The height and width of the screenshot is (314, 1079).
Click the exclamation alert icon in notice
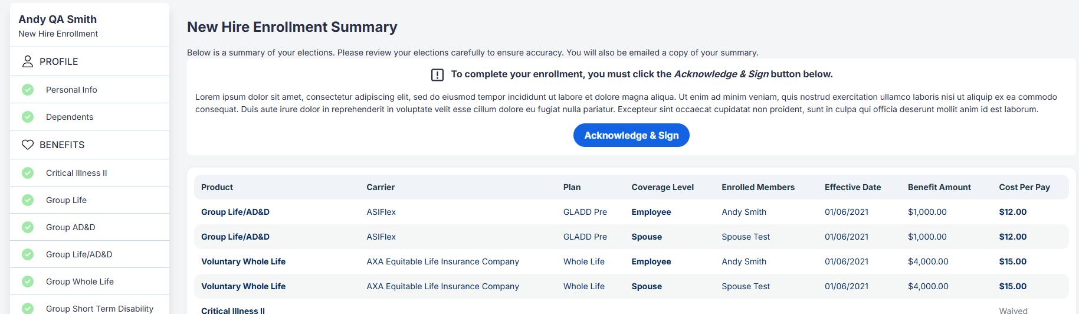[437, 75]
